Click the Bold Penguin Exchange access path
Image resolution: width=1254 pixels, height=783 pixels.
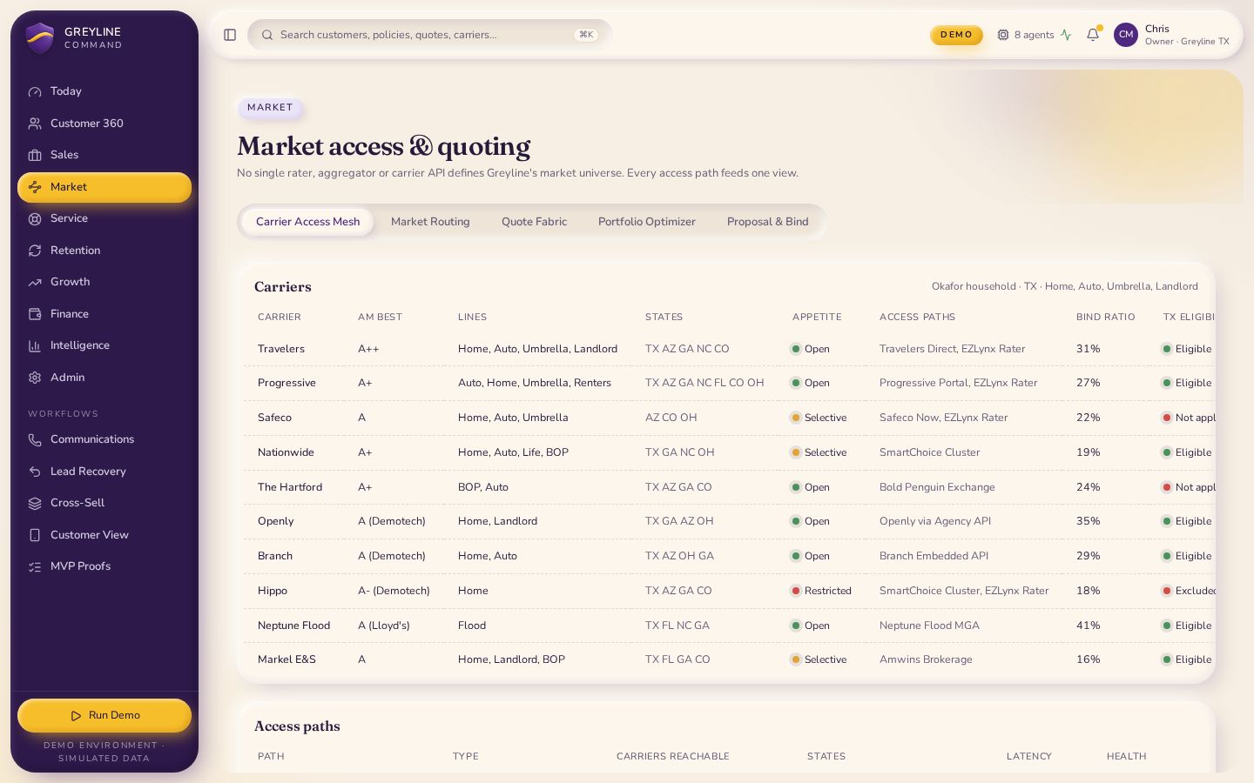point(937,487)
